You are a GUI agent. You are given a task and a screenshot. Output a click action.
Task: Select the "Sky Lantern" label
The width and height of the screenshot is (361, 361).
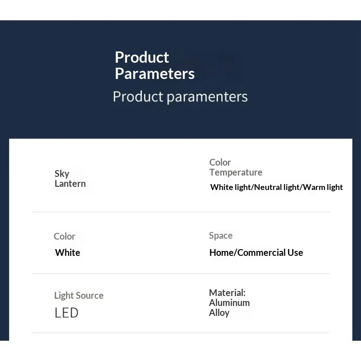[x=70, y=179]
